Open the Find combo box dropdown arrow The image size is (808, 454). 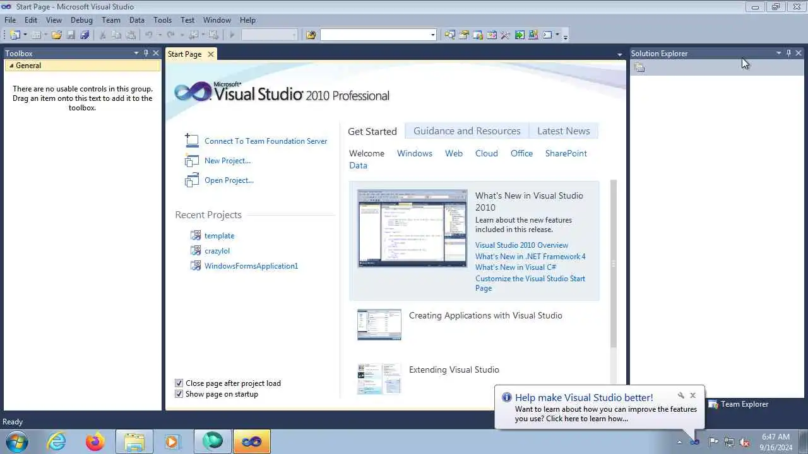click(x=432, y=35)
